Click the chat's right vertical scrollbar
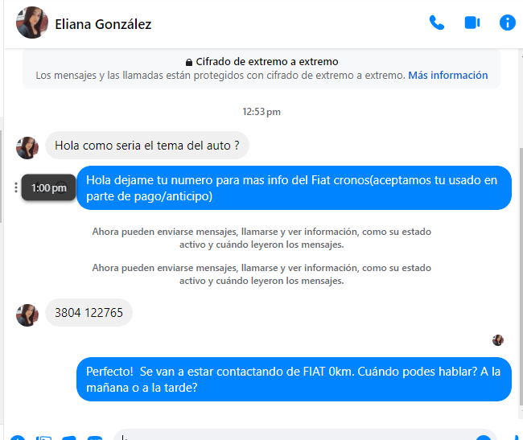Screen dimensions: 523x440 click(521, 277)
